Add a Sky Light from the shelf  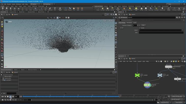point(142,9)
